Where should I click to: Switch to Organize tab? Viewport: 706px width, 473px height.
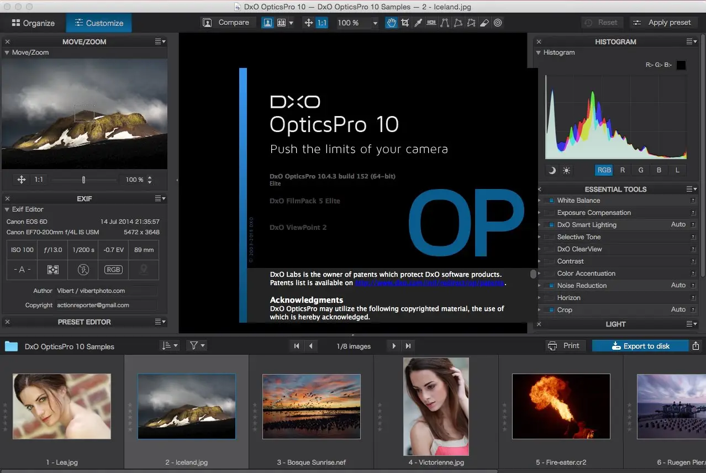[33, 23]
